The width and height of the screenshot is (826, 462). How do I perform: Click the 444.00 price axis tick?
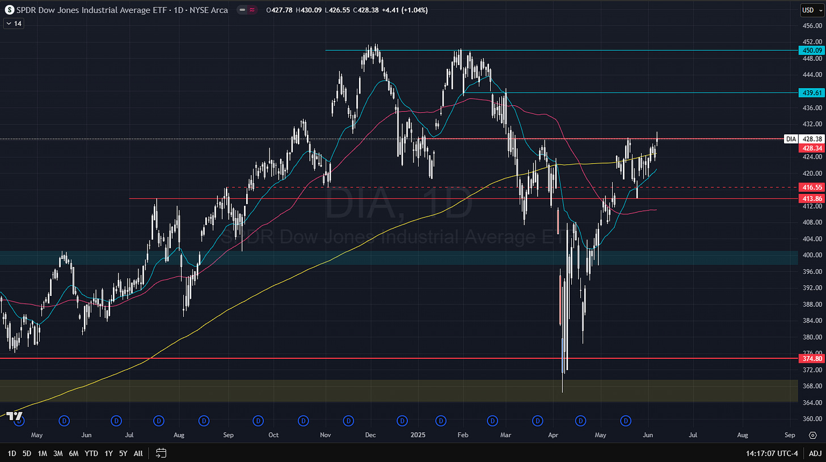tap(812, 75)
